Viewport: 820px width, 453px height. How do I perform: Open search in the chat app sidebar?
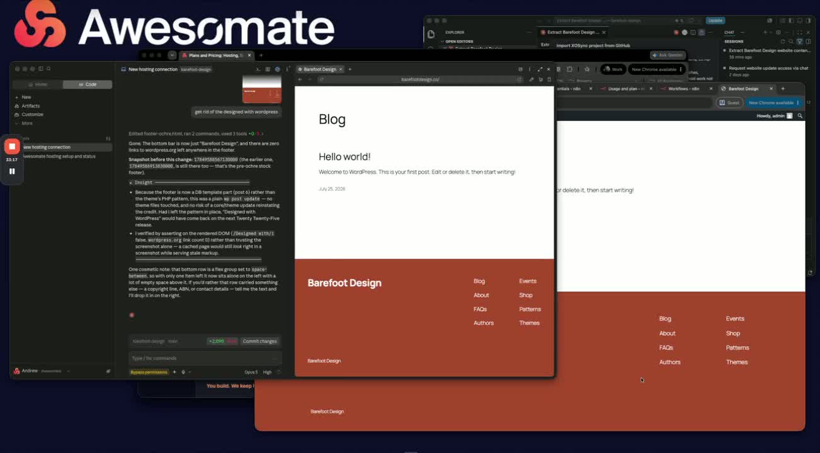48,69
